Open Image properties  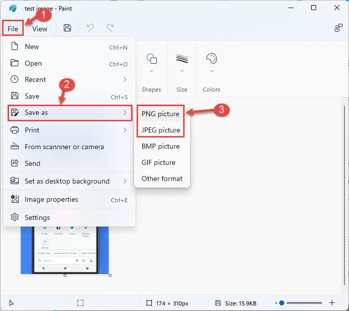pos(69,199)
